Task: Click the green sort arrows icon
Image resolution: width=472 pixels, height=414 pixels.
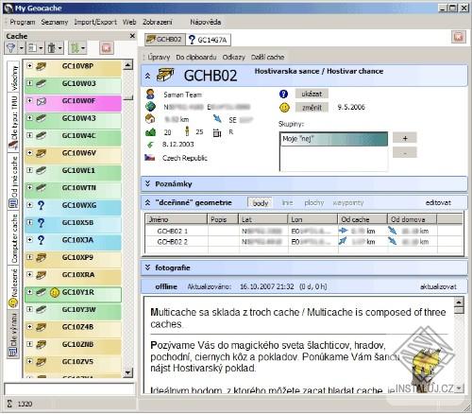Action: coord(75,48)
